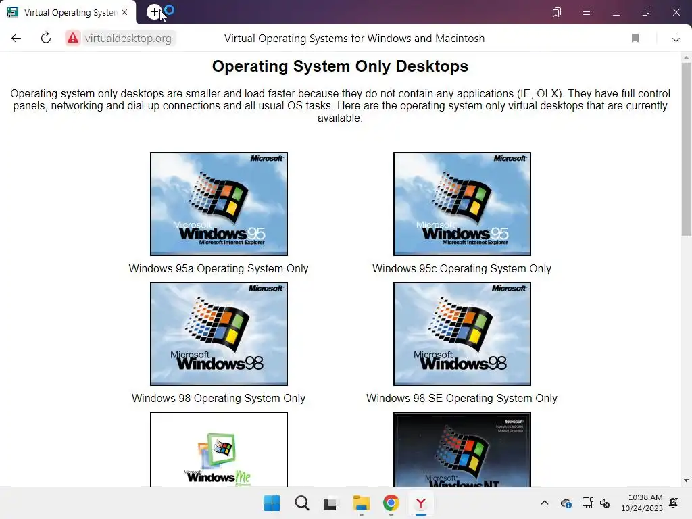The image size is (692, 519).
Task: Click the virtualdesktop.org address field
Action: [128, 39]
